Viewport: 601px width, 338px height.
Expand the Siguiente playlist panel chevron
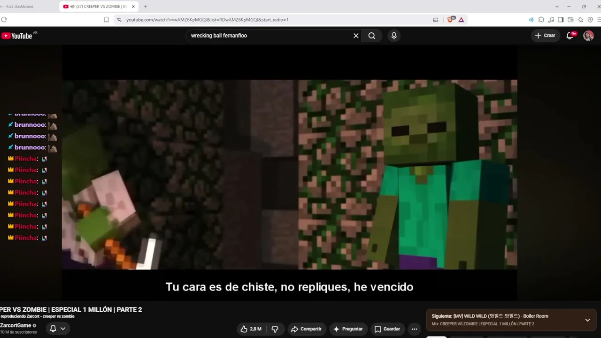pos(587,320)
